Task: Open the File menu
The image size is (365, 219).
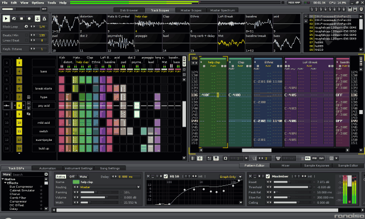Action: (5, 3)
